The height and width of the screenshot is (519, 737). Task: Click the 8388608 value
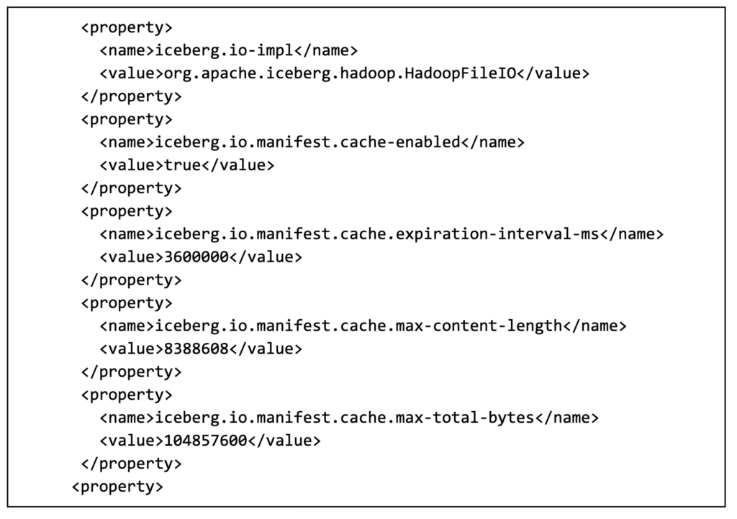pos(196,349)
